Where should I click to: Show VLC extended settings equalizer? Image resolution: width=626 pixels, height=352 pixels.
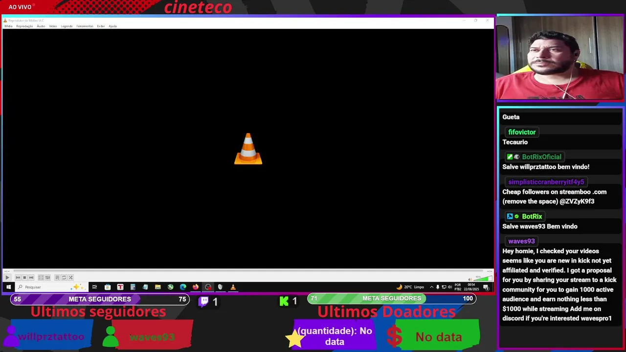(47, 278)
